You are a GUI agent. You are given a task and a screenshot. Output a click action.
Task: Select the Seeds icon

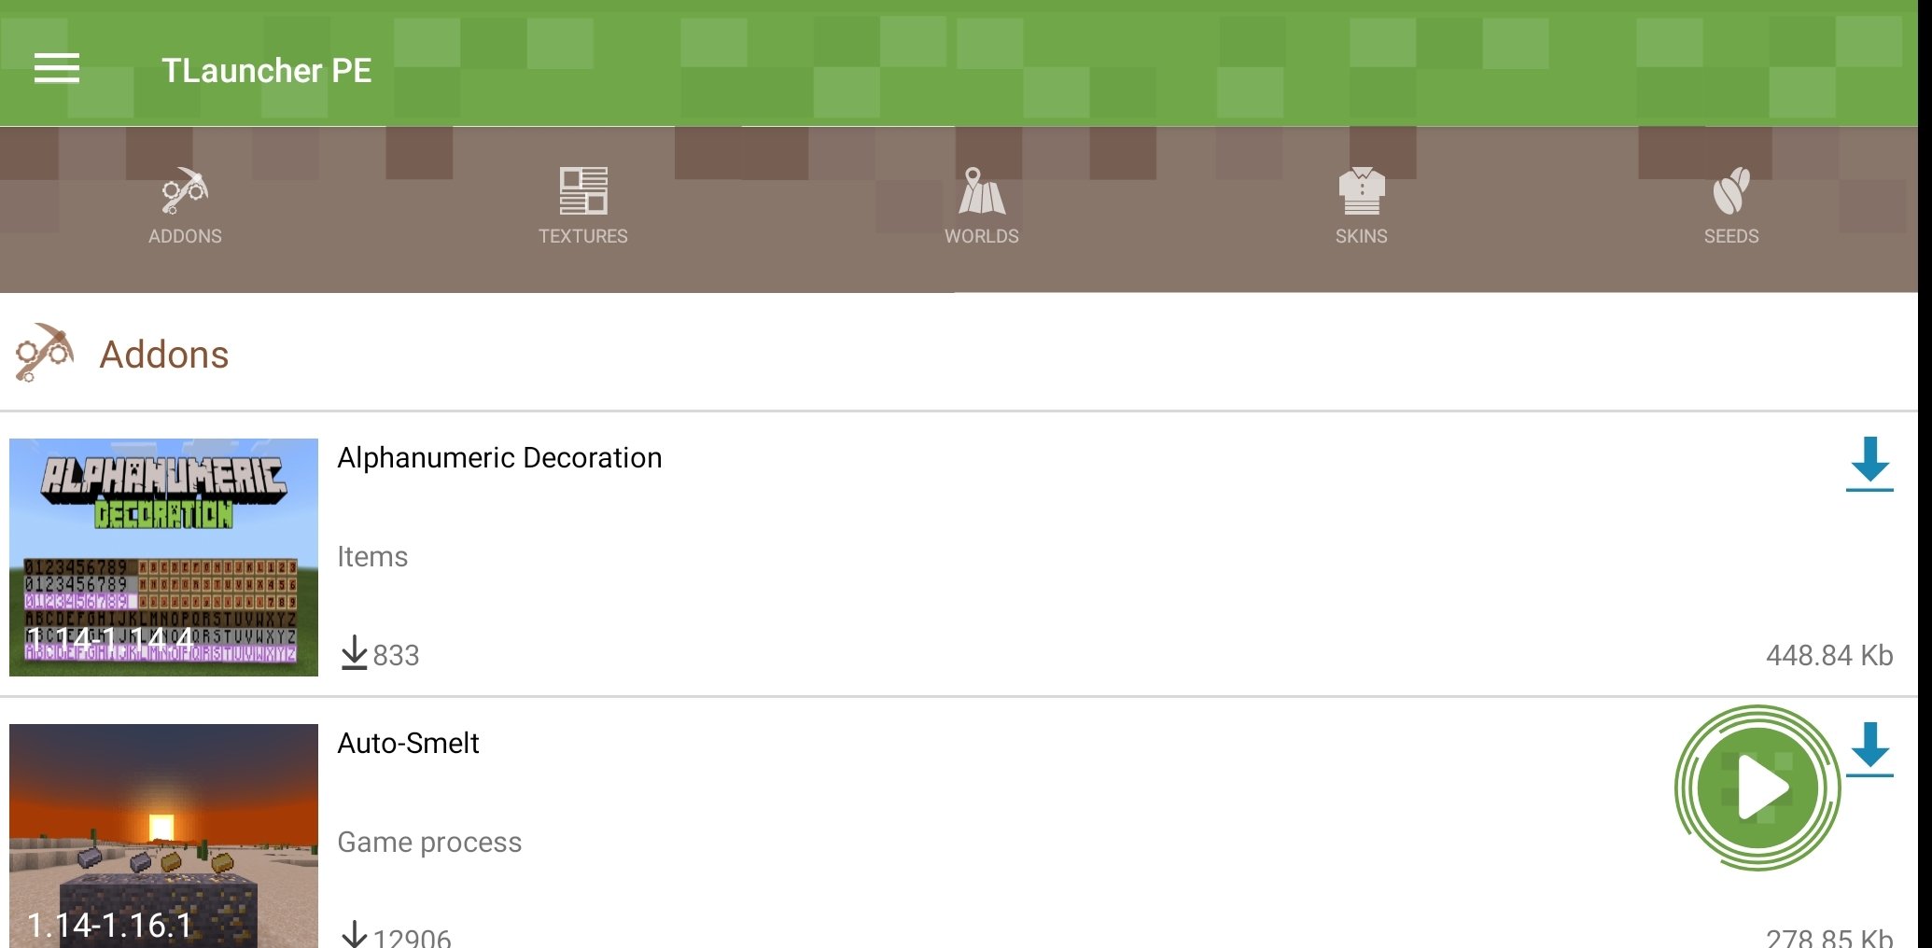[1731, 190]
